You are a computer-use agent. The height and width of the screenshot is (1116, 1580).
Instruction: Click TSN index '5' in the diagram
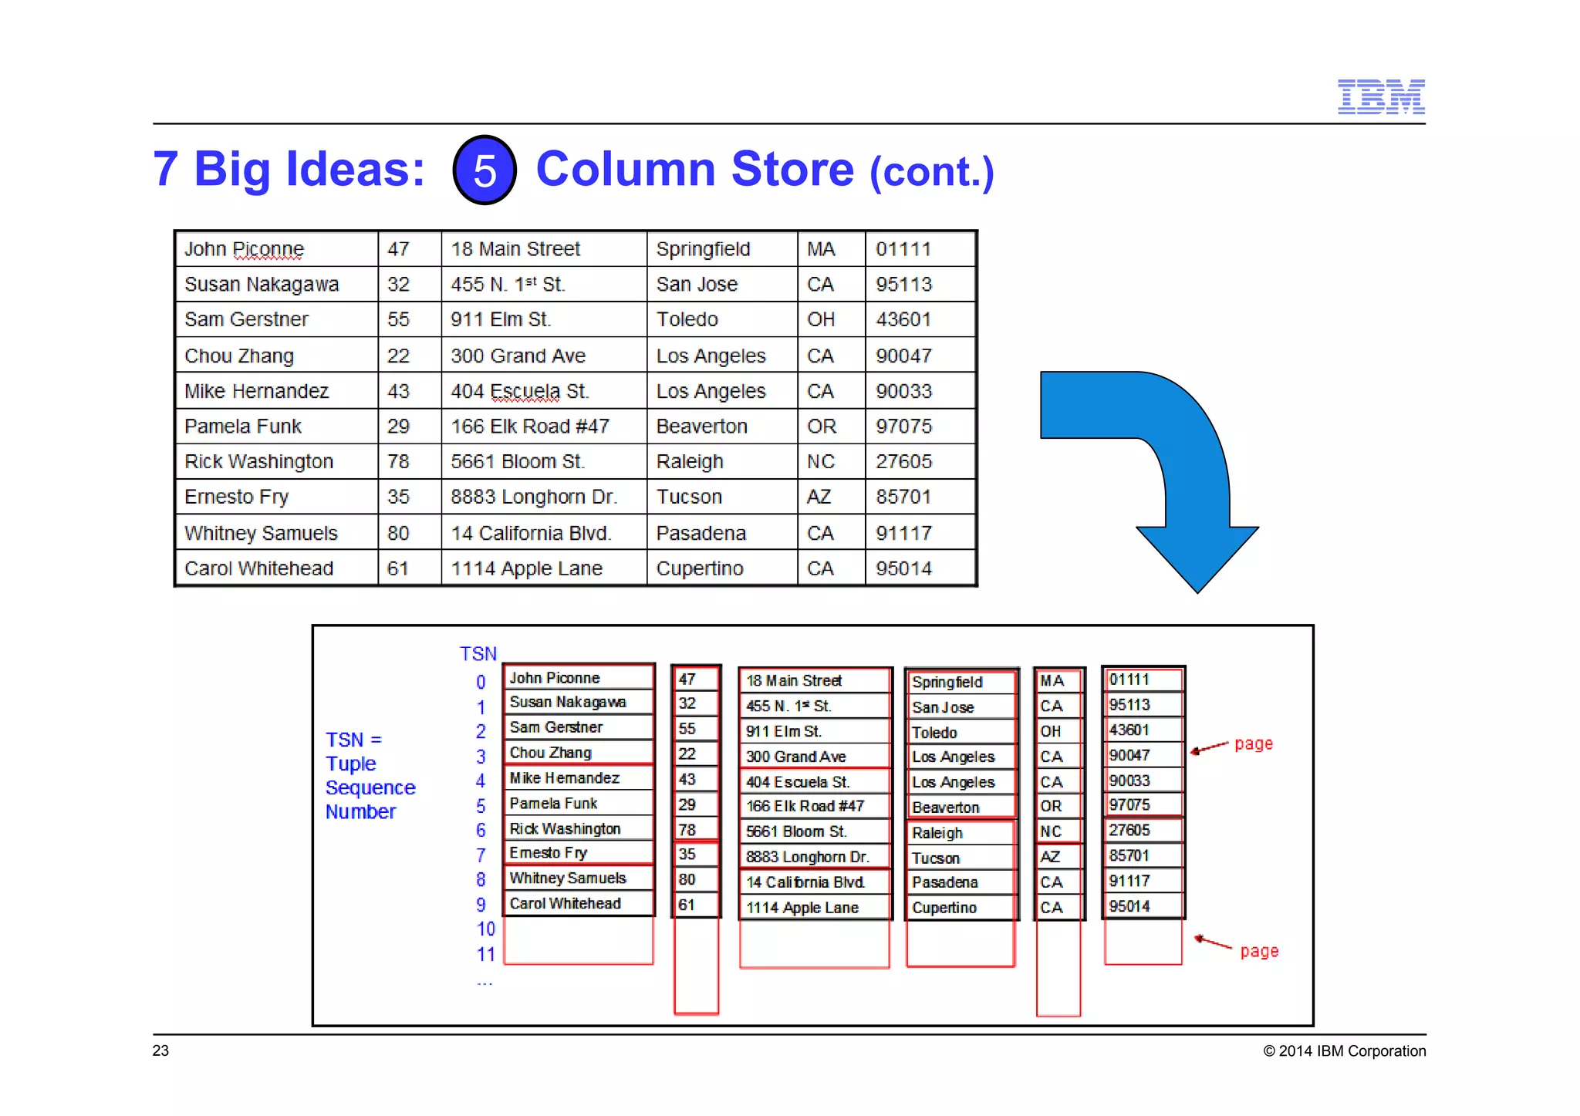pos(481,806)
